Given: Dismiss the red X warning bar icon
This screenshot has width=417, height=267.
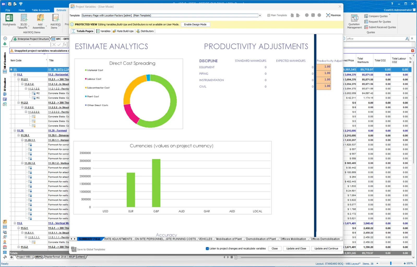Looking at the screenshot, I should point(413,51).
